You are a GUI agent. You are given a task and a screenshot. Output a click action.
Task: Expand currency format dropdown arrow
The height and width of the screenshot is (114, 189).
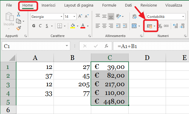tap(154, 26)
